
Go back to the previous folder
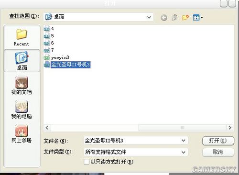tap(164, 18)
